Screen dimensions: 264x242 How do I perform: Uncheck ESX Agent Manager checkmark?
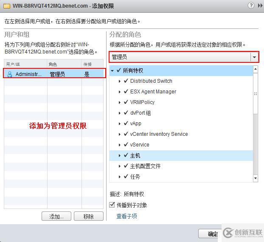click(126, 91)
